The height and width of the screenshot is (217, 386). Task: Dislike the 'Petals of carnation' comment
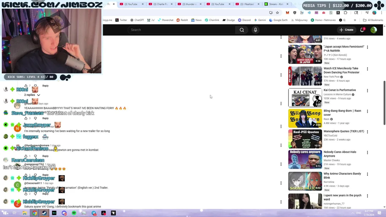pos(36,194)
